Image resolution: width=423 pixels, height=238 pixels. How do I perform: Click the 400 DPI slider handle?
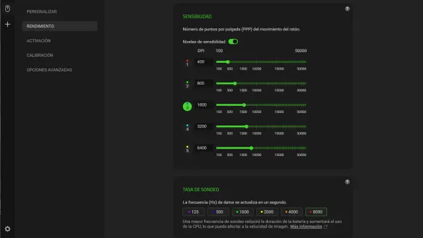(x=227, y=61)
